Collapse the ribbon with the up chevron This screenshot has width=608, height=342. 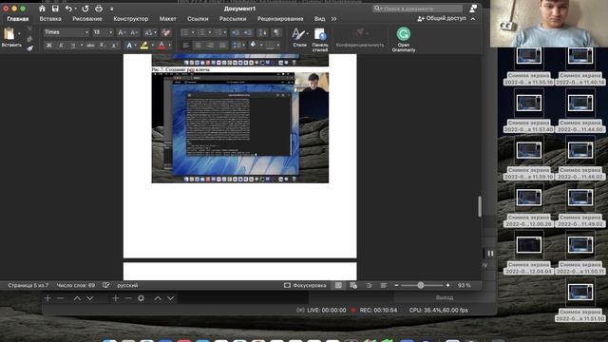473,19
